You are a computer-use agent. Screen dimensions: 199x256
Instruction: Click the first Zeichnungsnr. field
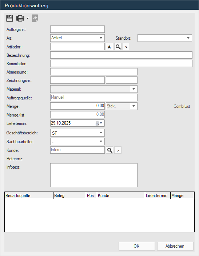click(x=77, y=80)
